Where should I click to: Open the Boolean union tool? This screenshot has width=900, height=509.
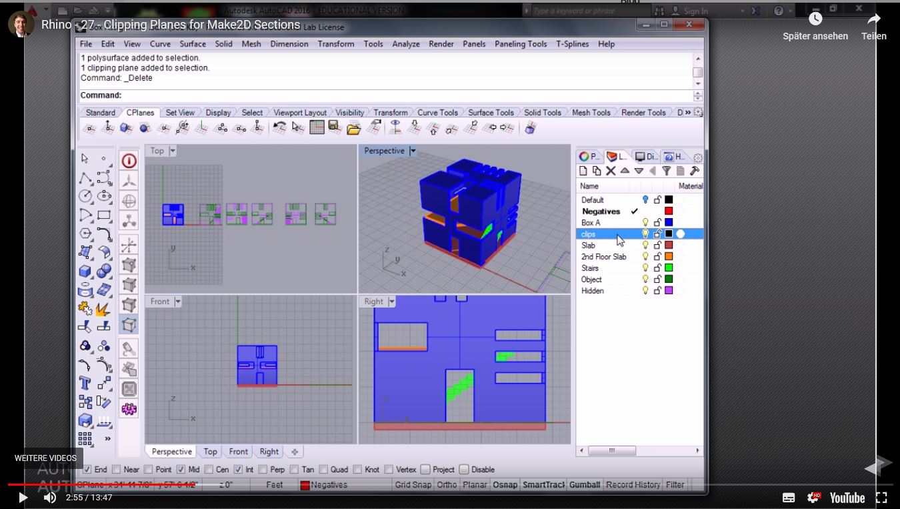(104, 271)
